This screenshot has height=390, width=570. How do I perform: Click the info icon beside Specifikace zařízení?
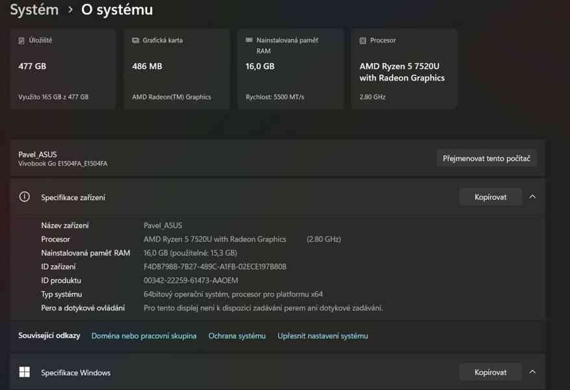24,196
